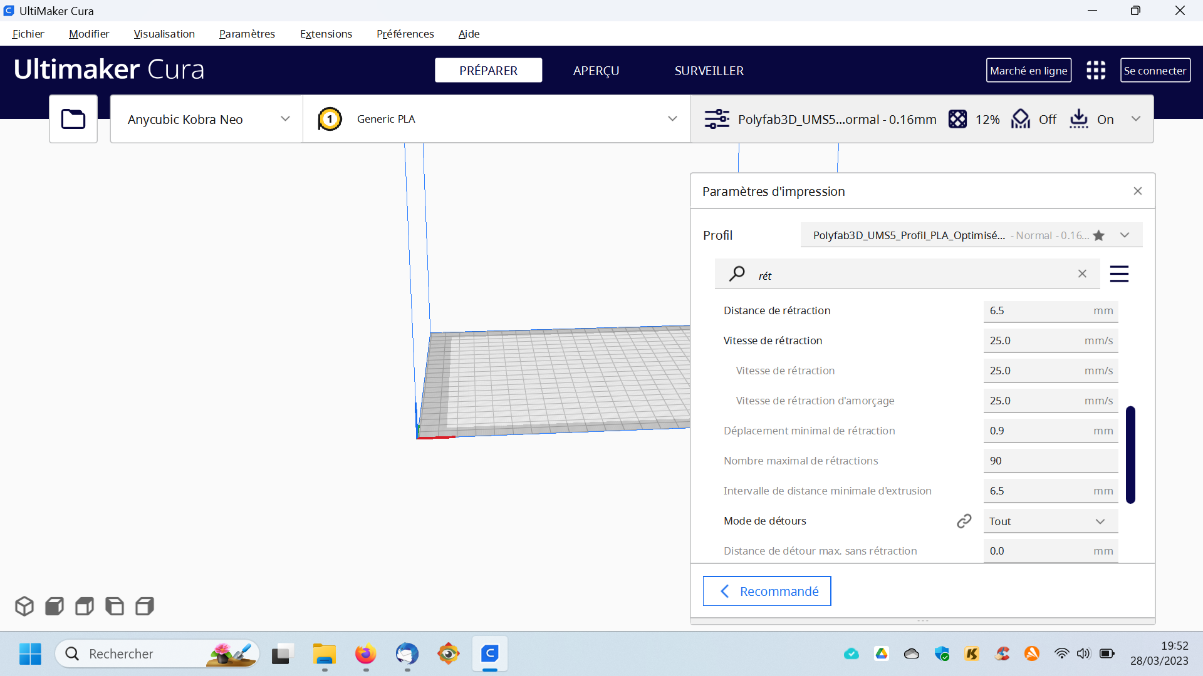
Task: Open Fichier menu
Action: pos(28,34)
